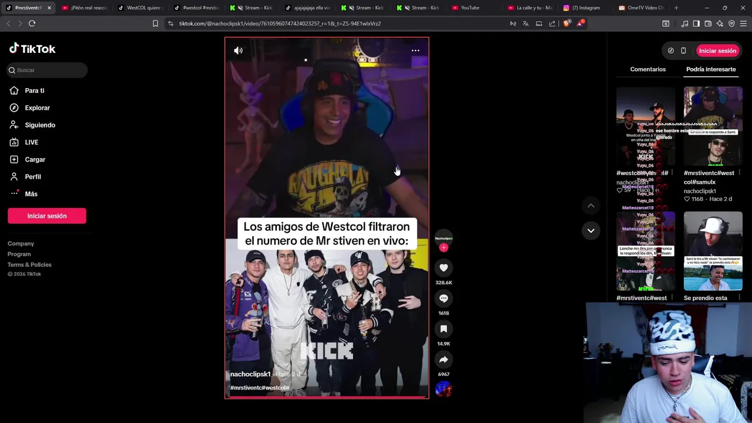Switch to the Podría interesarte tab
This screenshot has height=423, width=752.
coord(711,69)
